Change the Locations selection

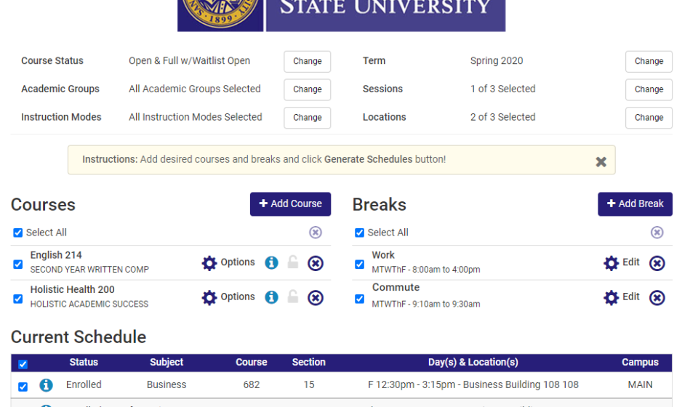(x=649, y=118)
